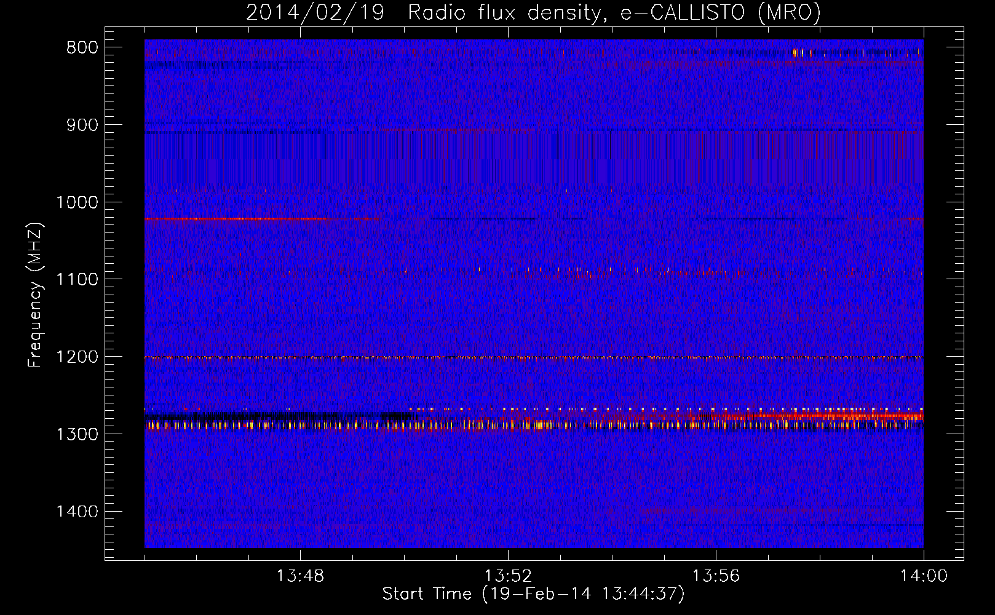Select the 1300 frequency axis label
This screenshot has height=615, width=995.
tap(77, 434)
